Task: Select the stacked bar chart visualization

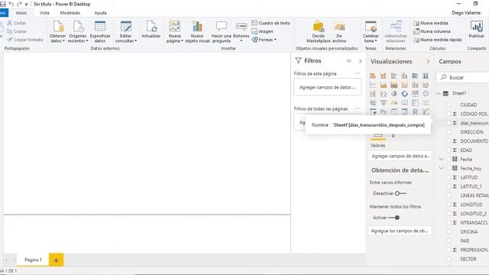Action: 373,76
